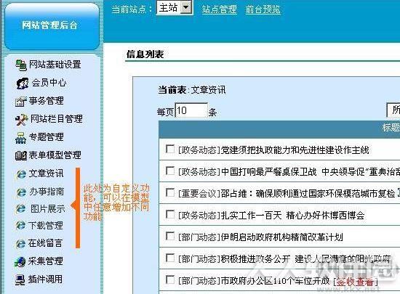400x294 pixels.
Task: Click the 专题管理 group icon
Action: (x=20, y=138)
